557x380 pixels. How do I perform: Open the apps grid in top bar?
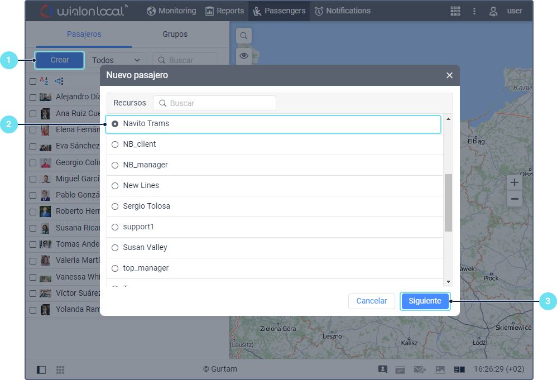[455, 11]
